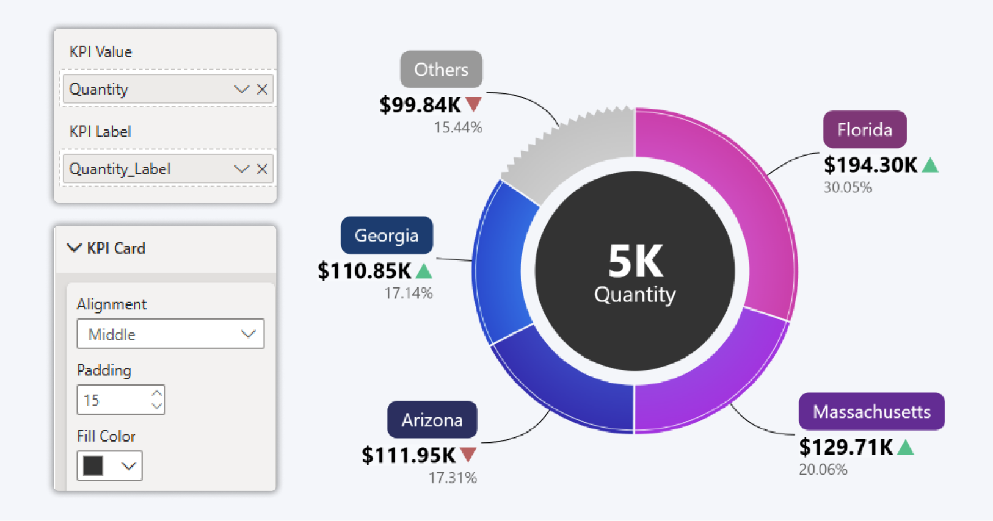Click the green up arrow beside $194.30K
The height and width of the screenshot is (521, 993).
[x=929, y=165]
